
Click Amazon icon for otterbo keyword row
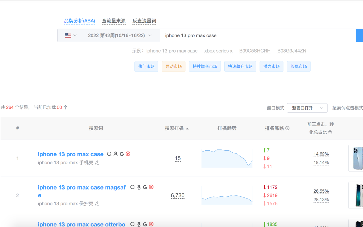(139, 224)
